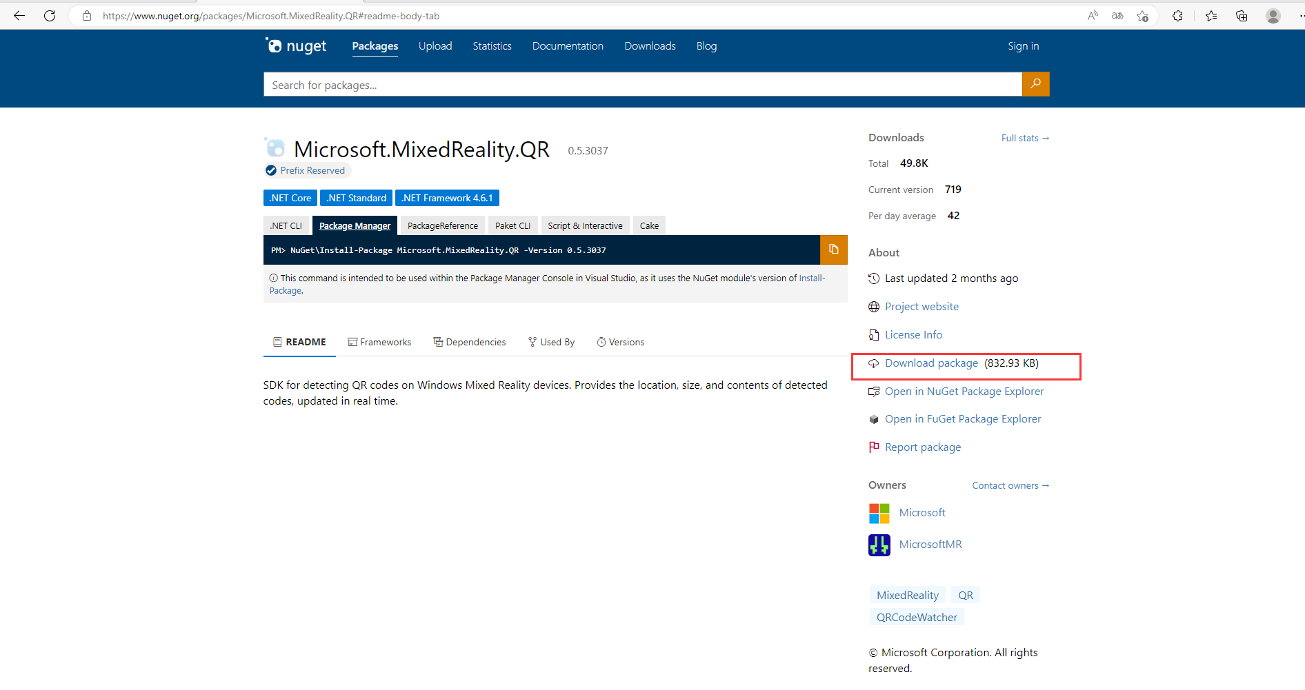Switch to the Versions tab

[x=620, y=342]
